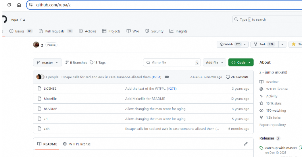Image resolution: width=302 pixels, height=157 pixels.
Task: Open the README file in the file list
Action: click(x=50, y=109)
